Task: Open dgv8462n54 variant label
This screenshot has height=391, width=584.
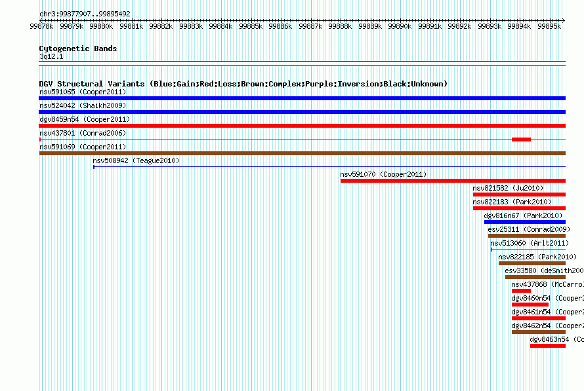Action: [547, 326]
